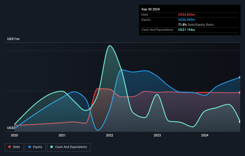Click the US$6.689m equity value
245x156 pixels.
tap(187, 20)
